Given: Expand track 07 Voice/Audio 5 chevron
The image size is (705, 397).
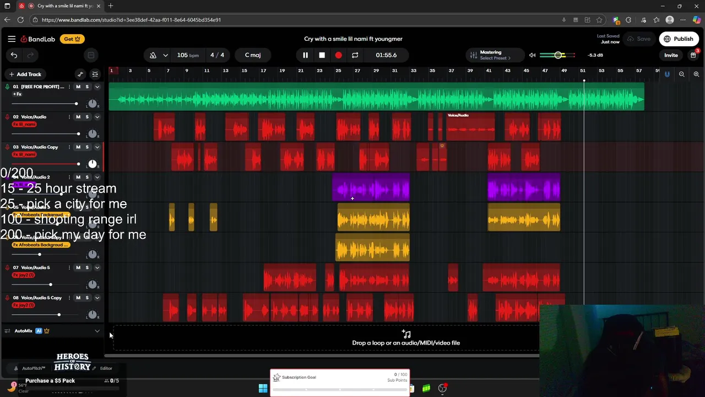Looking at the screenshot, I should coord(97,267).
